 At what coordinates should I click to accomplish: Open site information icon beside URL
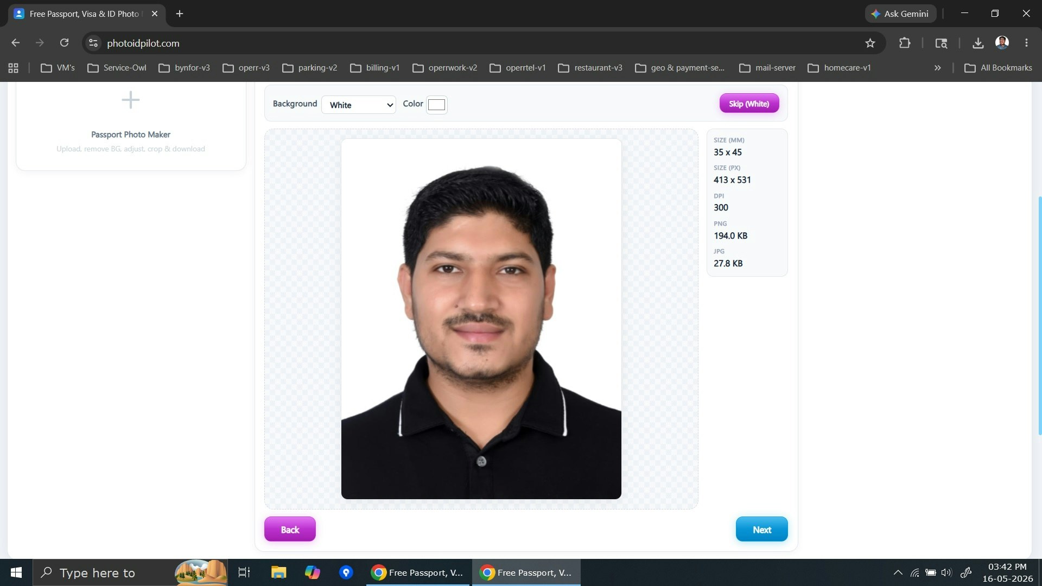pyautogui.click(x=93, y=43)
